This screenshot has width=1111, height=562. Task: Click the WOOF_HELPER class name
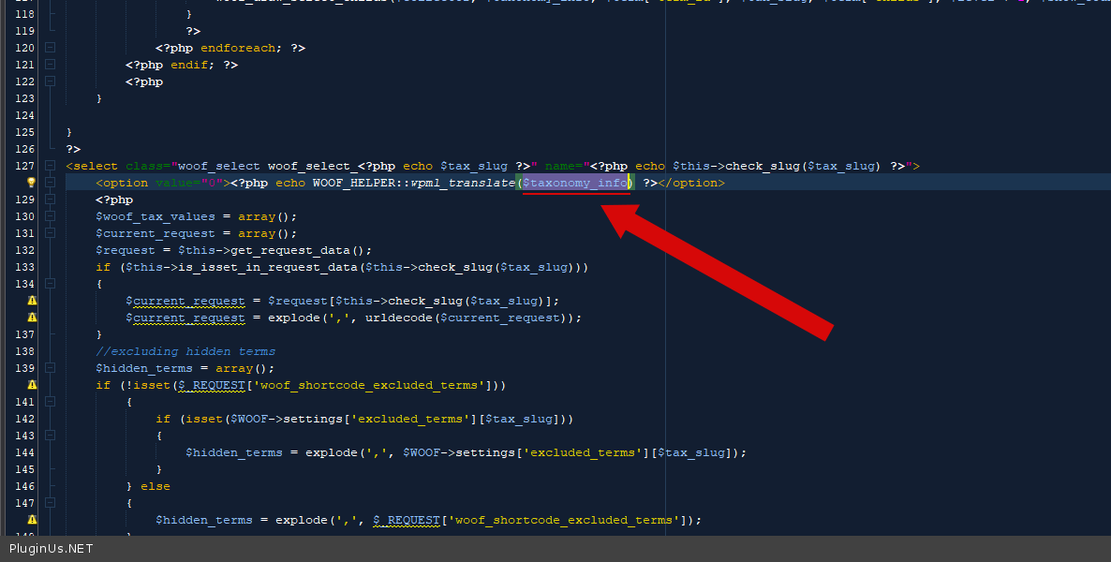pyautogui.click(x=353, y=183)
